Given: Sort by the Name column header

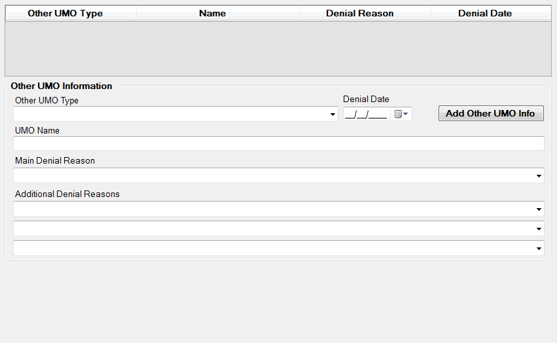Looking at the screenshot, I should pos(212,13).
